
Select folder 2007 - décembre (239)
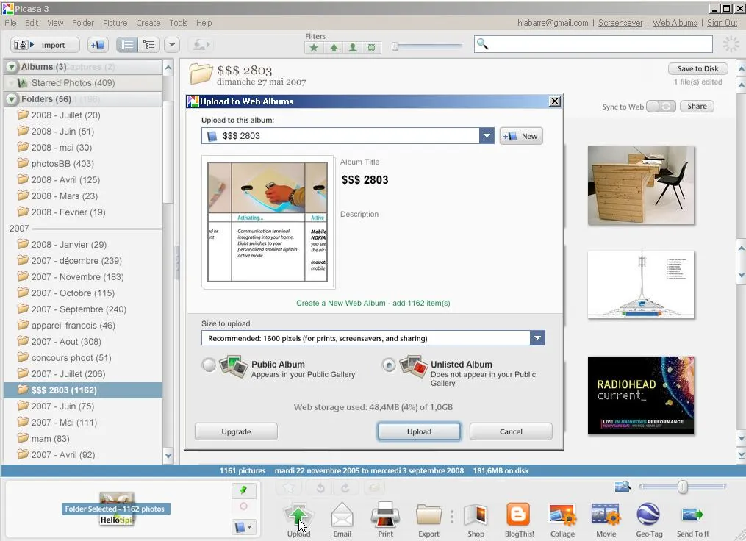(76, 261)
